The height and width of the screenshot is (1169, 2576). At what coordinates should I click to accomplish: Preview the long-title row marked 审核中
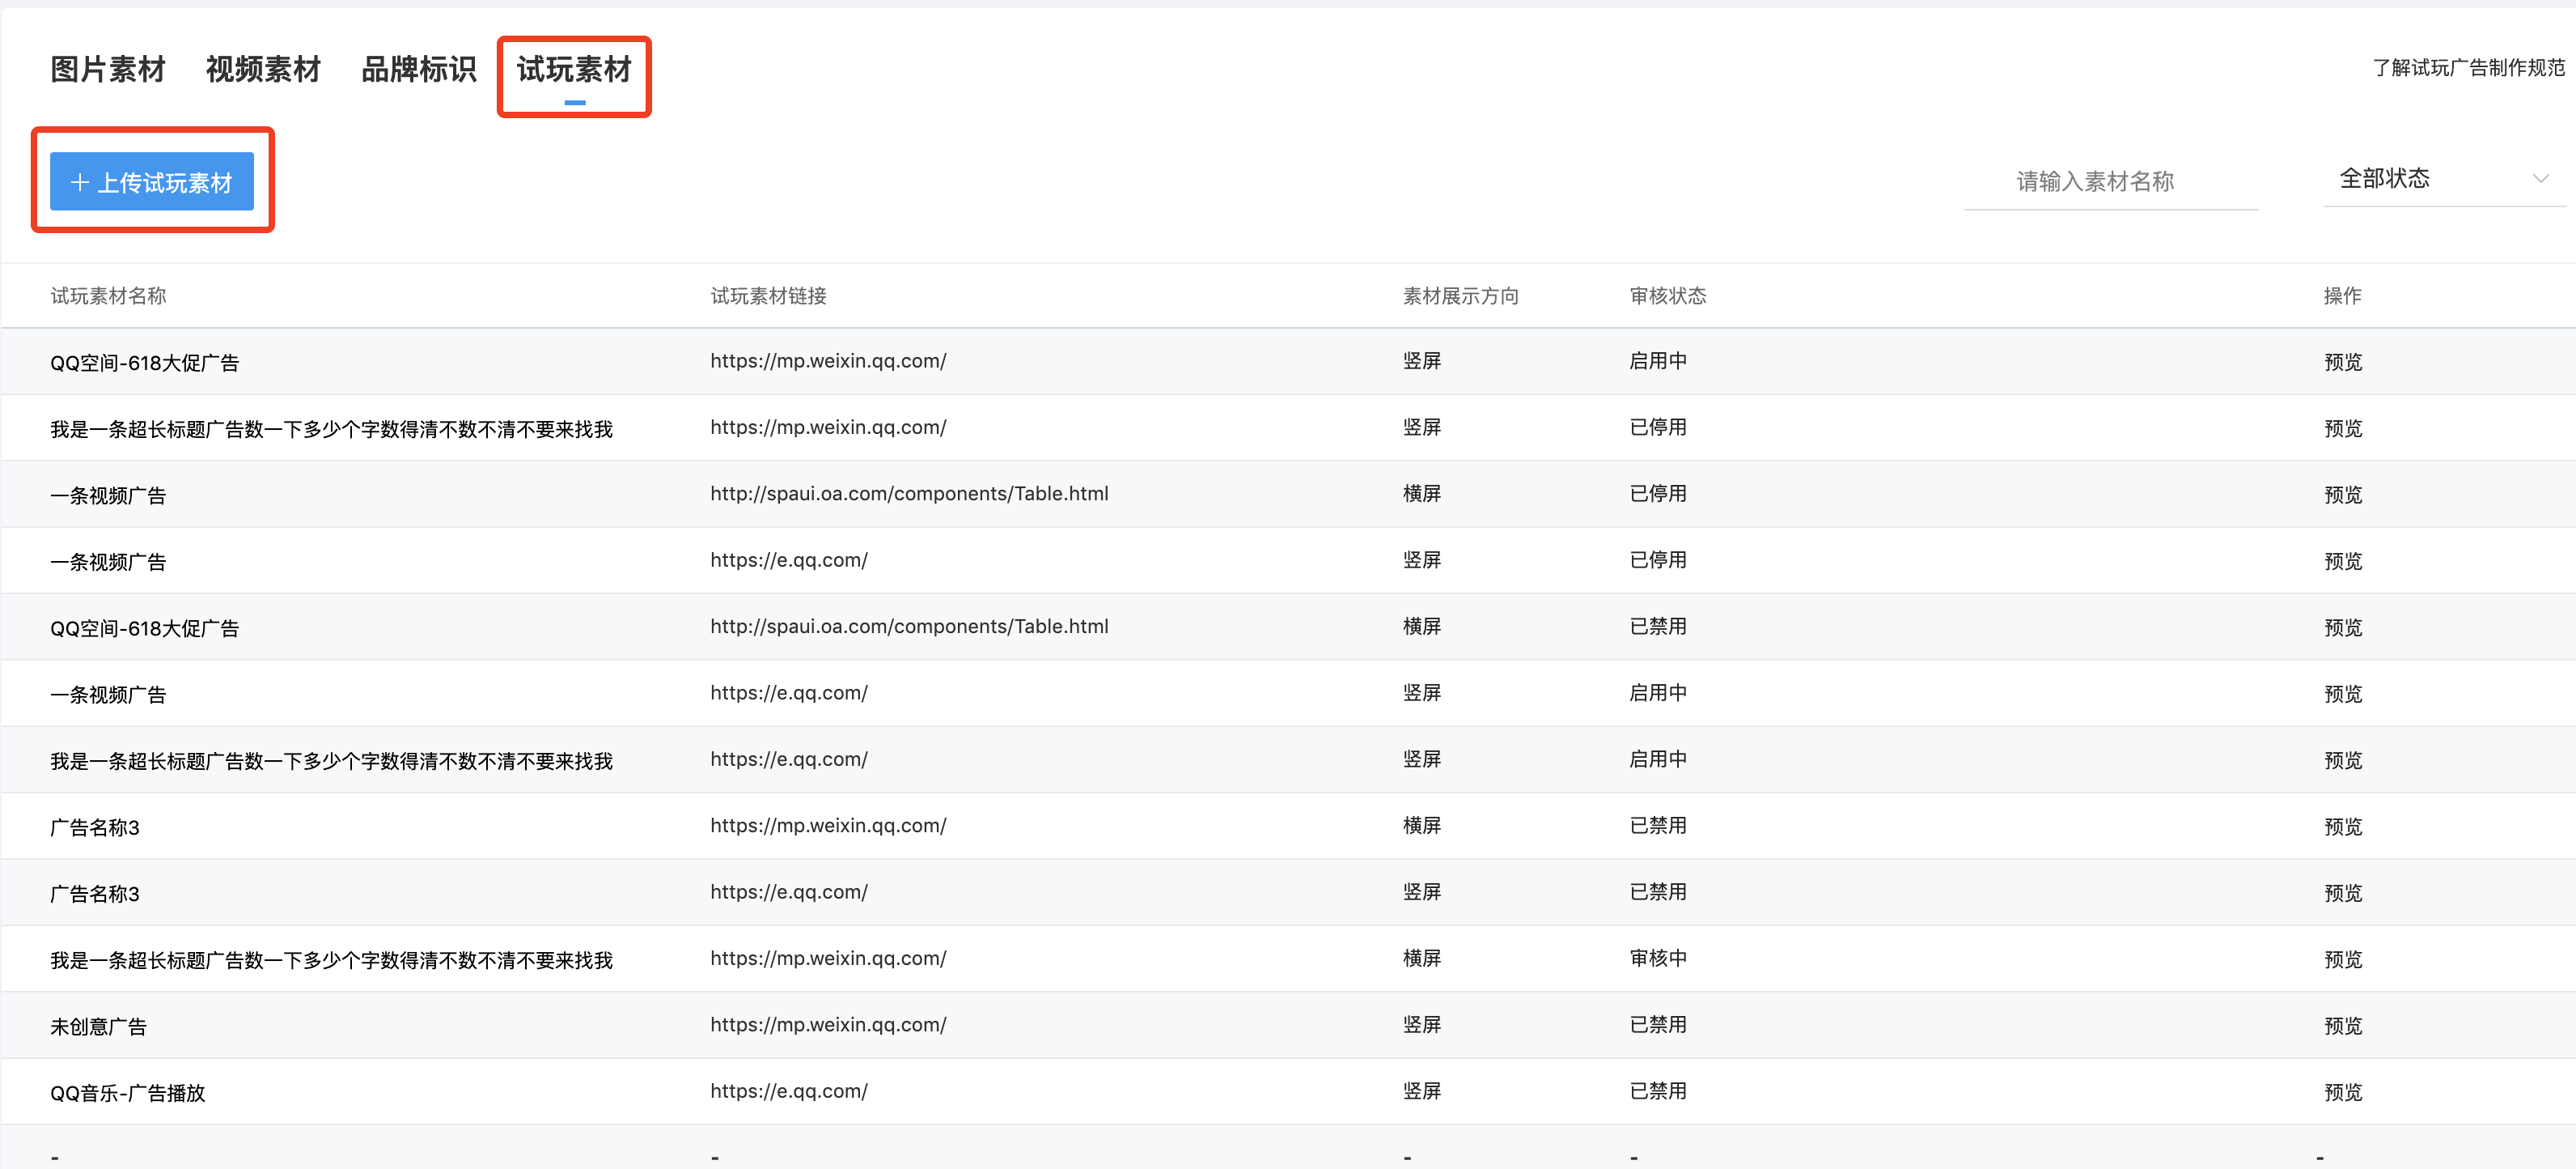point(2342,960)
